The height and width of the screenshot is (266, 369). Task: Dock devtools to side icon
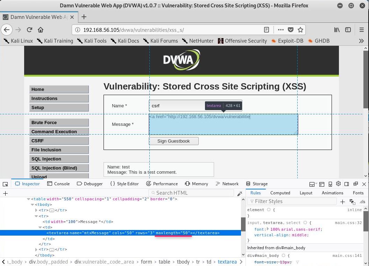pyautogui.click(x=347, y=184)
